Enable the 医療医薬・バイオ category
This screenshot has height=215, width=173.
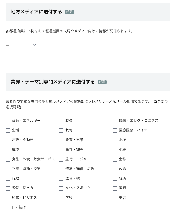pos(115,130)
